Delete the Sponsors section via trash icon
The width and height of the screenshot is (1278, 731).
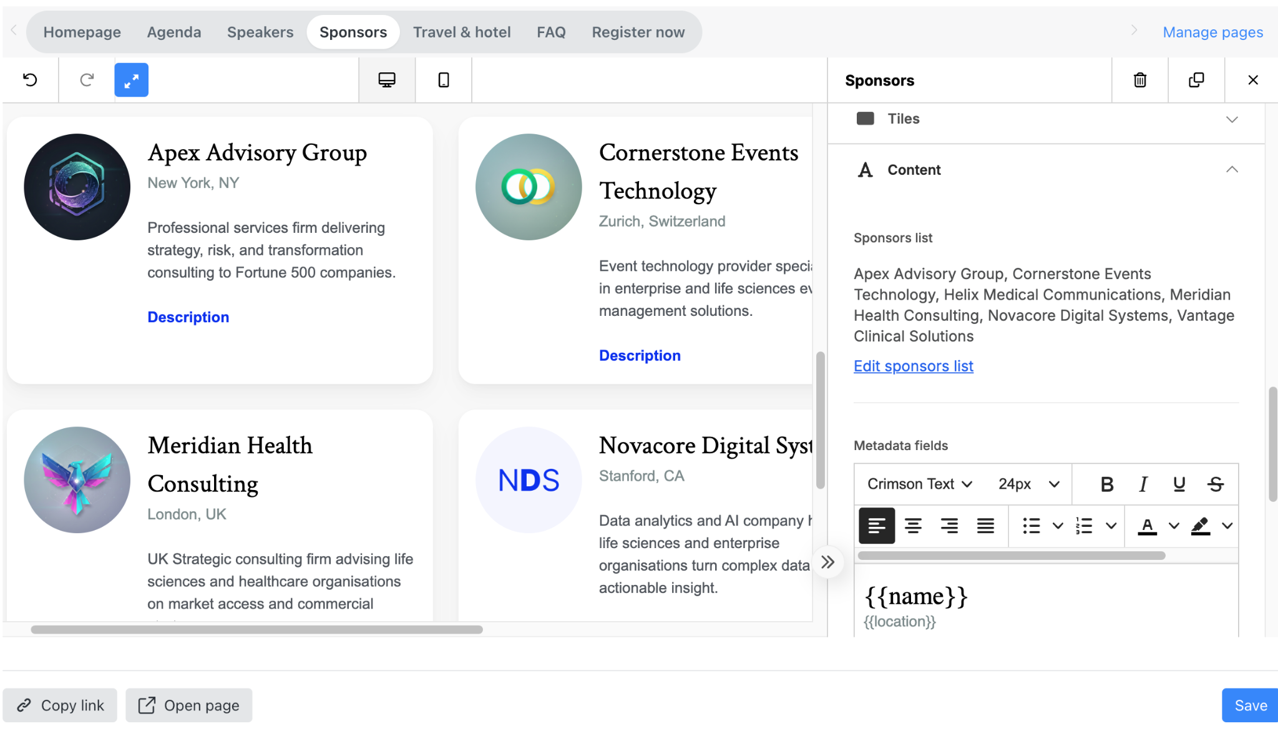[x=1140, y=80]
